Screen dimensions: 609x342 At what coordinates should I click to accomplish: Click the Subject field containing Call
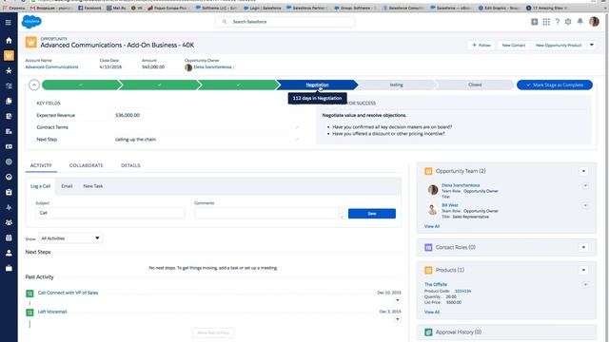[x=110, y=213]
